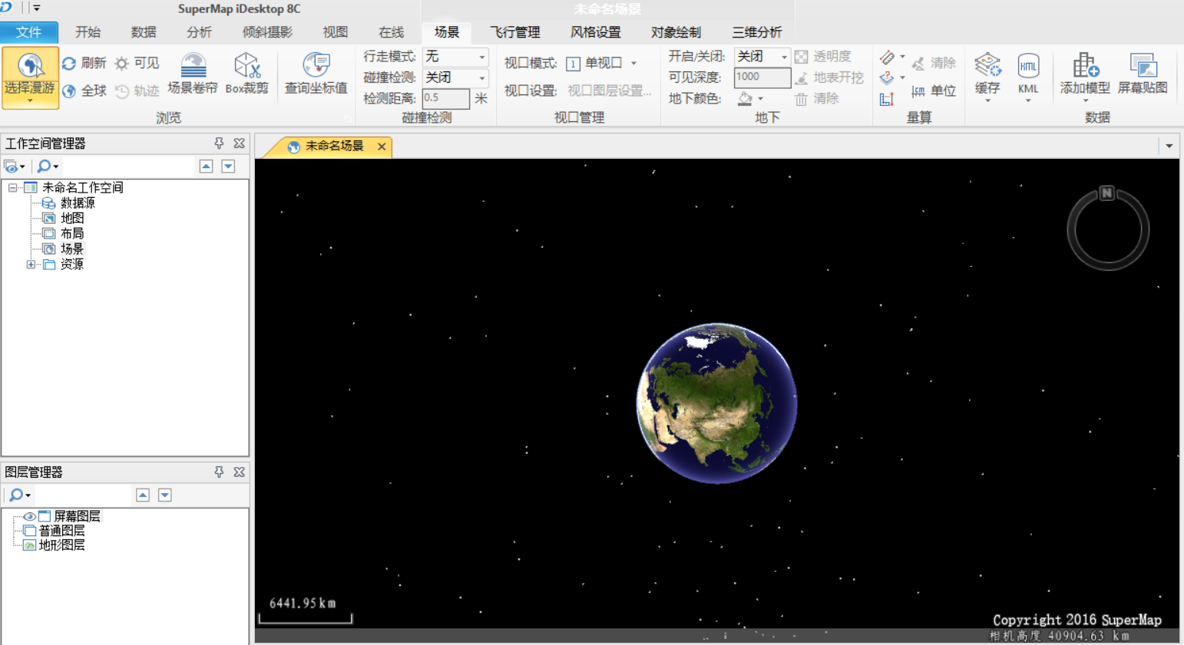Screen dimensions: 1184x645
Task: Toggle visibility eye of 屏幕图层
Action: click(28, 516)
